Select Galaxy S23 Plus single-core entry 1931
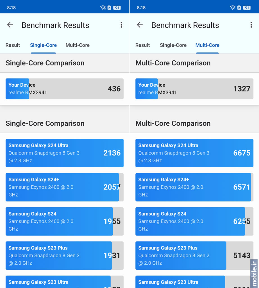Viewport: 259px width, 288px height. tap(65, 255)
